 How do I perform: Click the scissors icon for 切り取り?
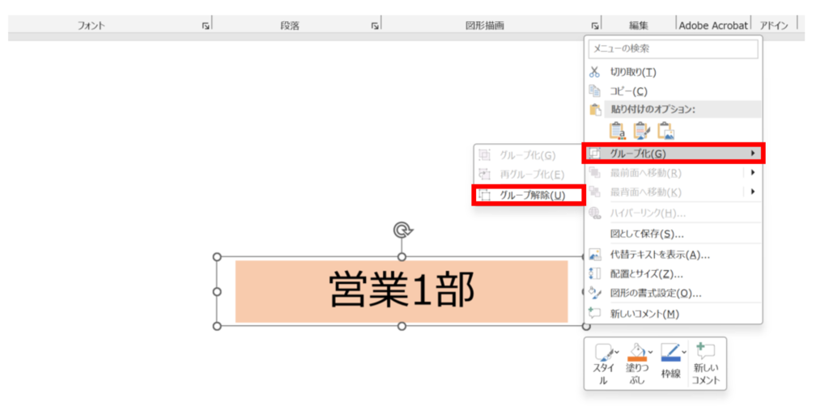click(x=595, y=72)
